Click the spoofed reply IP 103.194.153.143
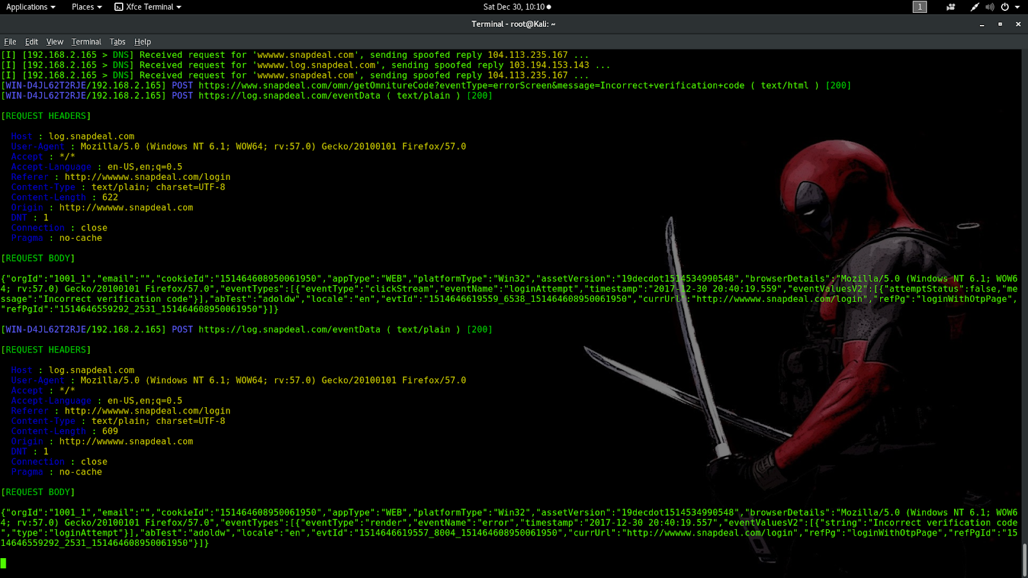The width and height of the screenshot is (1028, 578). pyautogui.click(x=549, y=65)
